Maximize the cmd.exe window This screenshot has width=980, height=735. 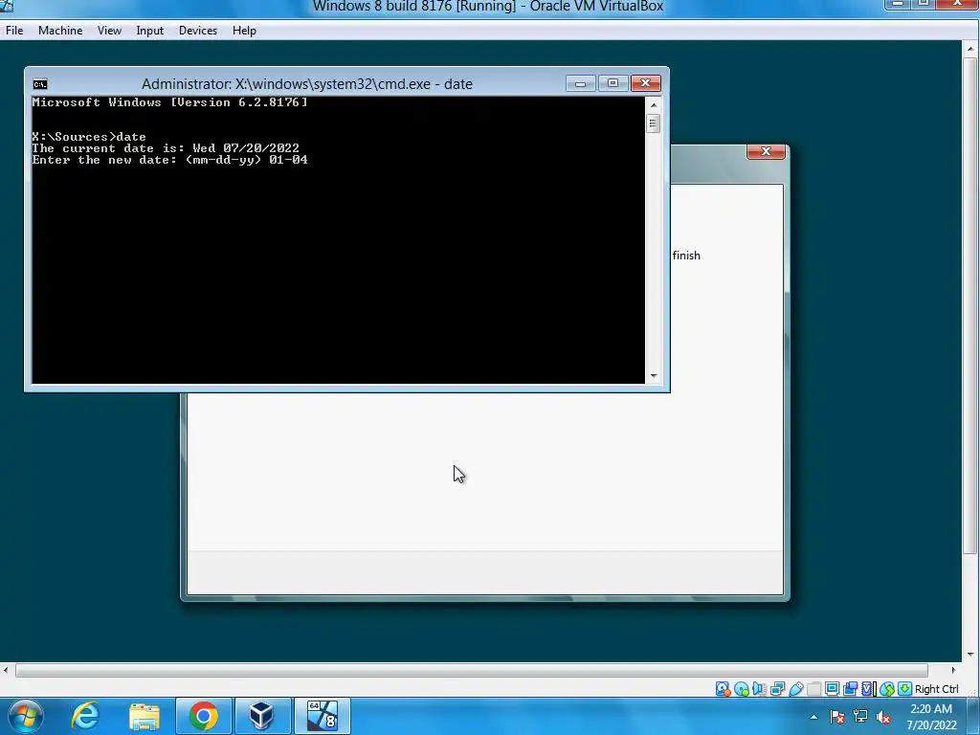pyautogui.click(x=612, y=83)
